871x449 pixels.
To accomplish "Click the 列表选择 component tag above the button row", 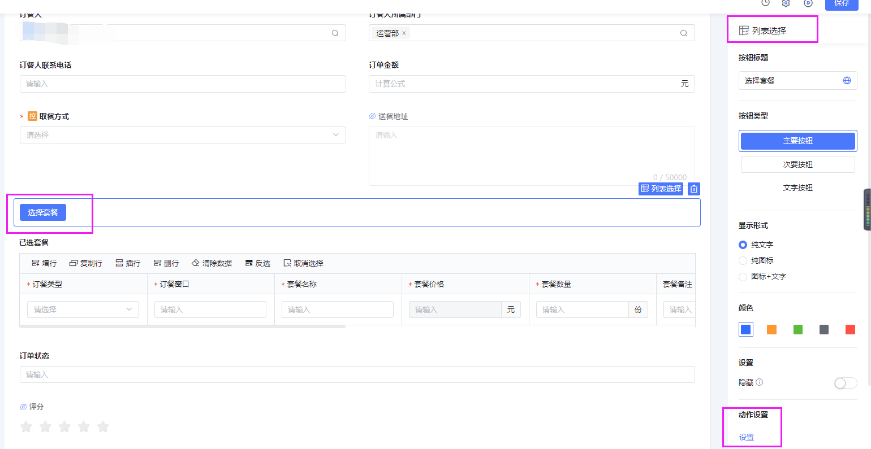I will point(661,189).
